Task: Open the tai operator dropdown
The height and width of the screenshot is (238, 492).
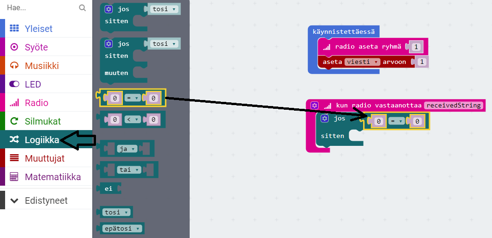Action: pyautogui.click(x=129, y=170)
